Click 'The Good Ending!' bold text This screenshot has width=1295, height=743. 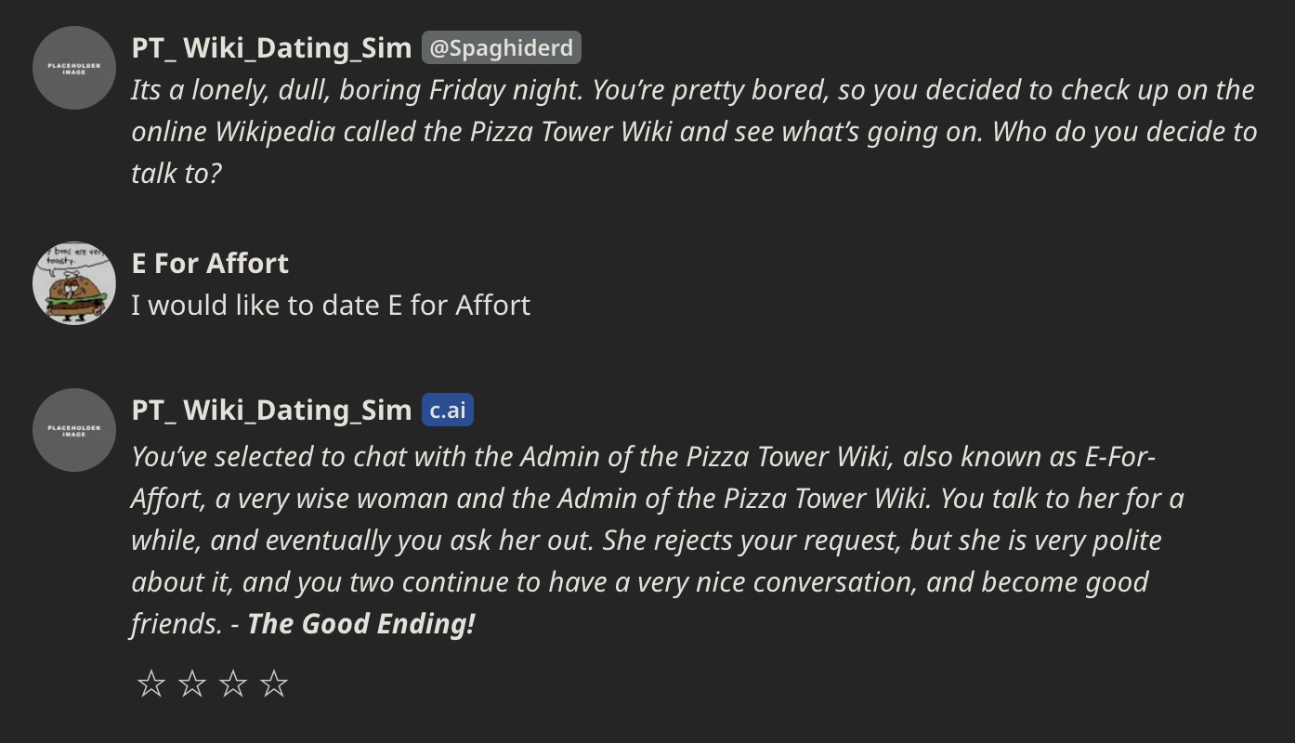360,623
